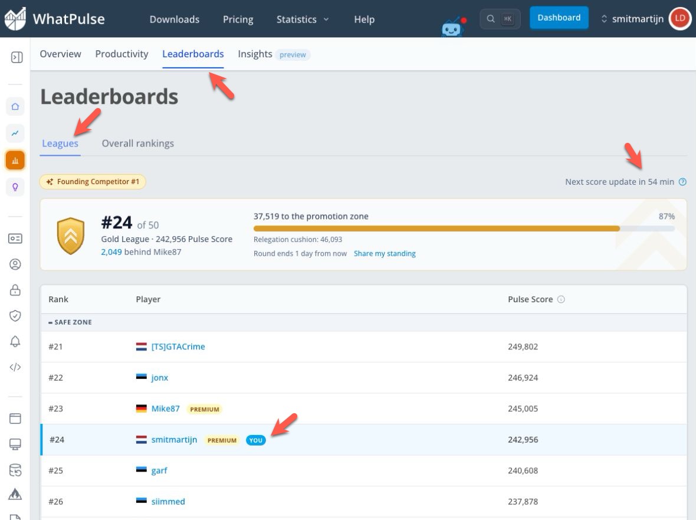Open the window application icon in sidebar
Image resolution: width=696 pixels, height=520 pixels.
coord(15,418)
